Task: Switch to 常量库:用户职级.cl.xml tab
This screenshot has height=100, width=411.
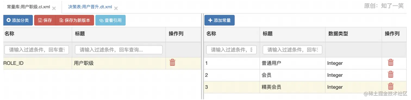Action: 29,7
